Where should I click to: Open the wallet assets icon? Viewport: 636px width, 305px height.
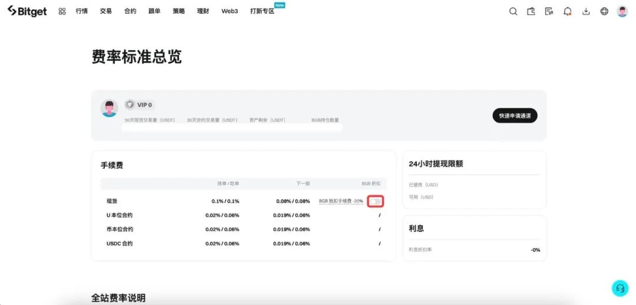tap(531, 11)
